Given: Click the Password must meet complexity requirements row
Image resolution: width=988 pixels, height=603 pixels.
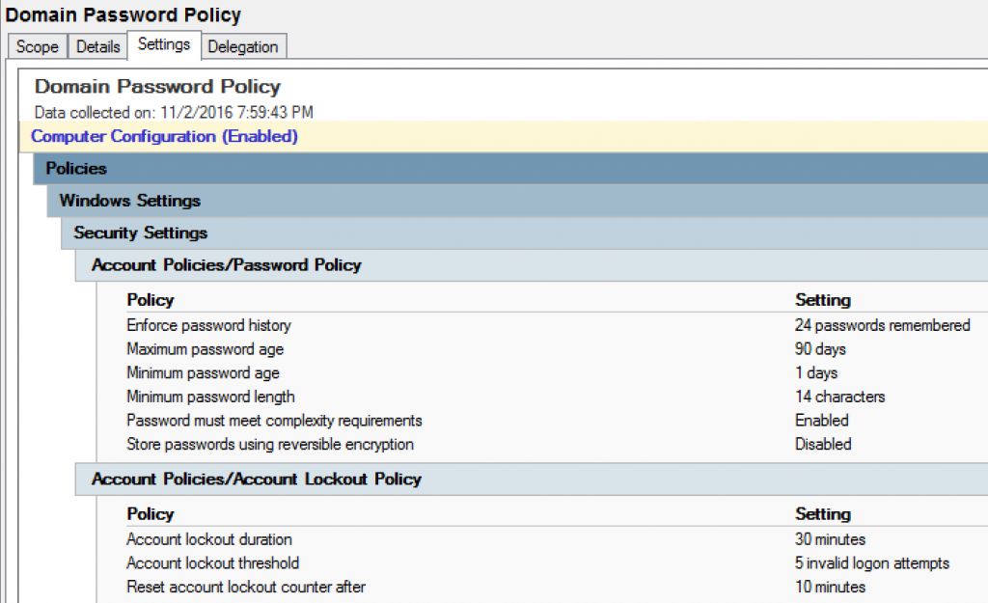Looking at the screenshot, I should point(274,421).
